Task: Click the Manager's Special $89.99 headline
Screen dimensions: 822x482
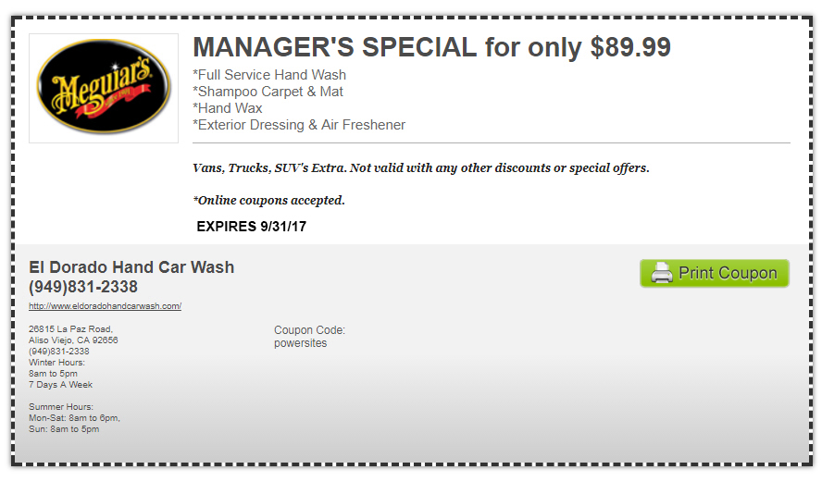Action: pos(431,47)
